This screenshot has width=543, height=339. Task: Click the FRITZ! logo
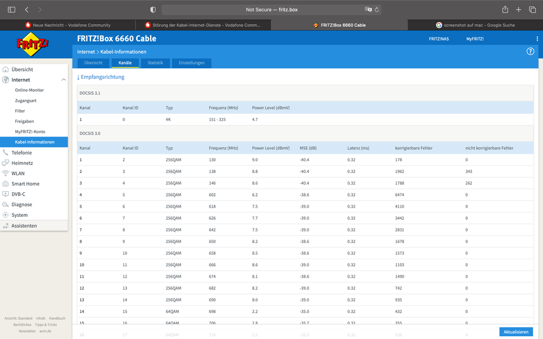(x=32, y=45)
